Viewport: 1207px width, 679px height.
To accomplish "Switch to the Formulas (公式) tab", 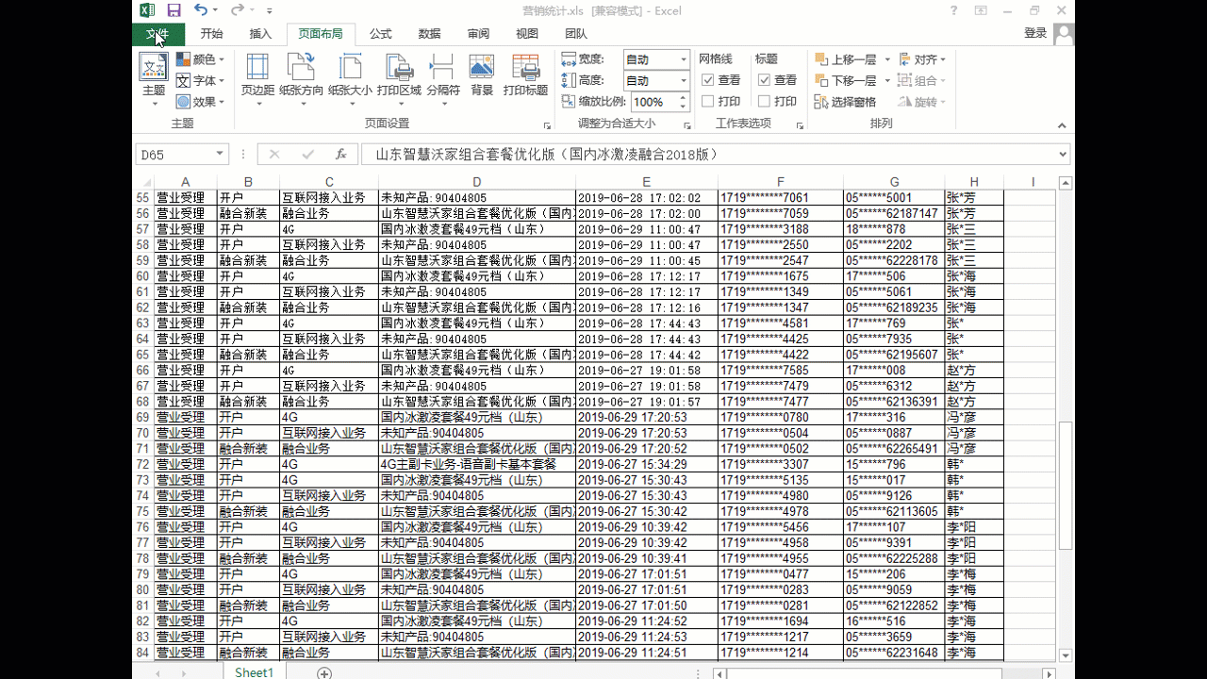I will click(381, 34).
